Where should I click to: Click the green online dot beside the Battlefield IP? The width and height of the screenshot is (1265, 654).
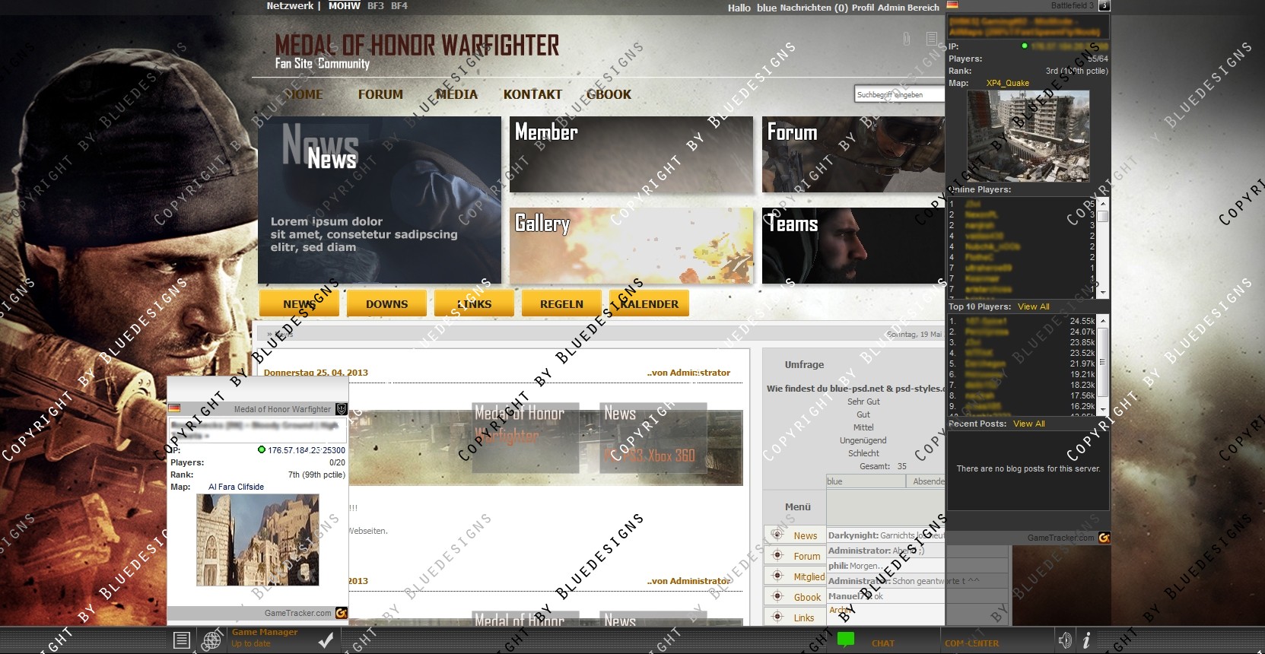pyautogui.click(x=1024, y=46)
